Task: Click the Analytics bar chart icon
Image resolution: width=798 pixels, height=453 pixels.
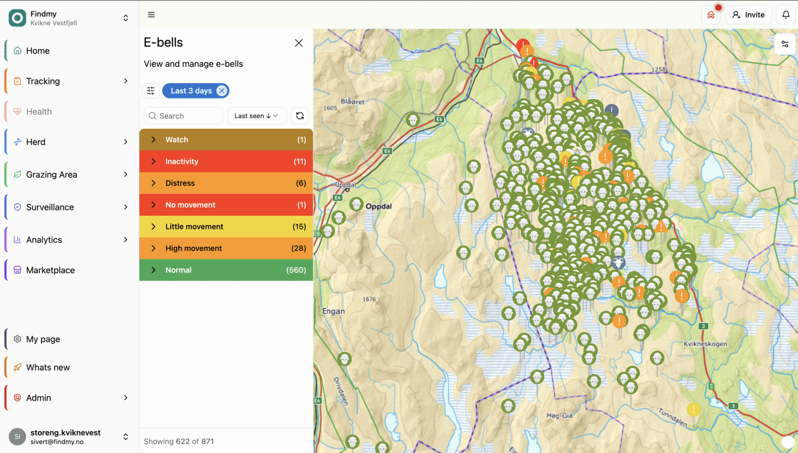Action: 17,240
